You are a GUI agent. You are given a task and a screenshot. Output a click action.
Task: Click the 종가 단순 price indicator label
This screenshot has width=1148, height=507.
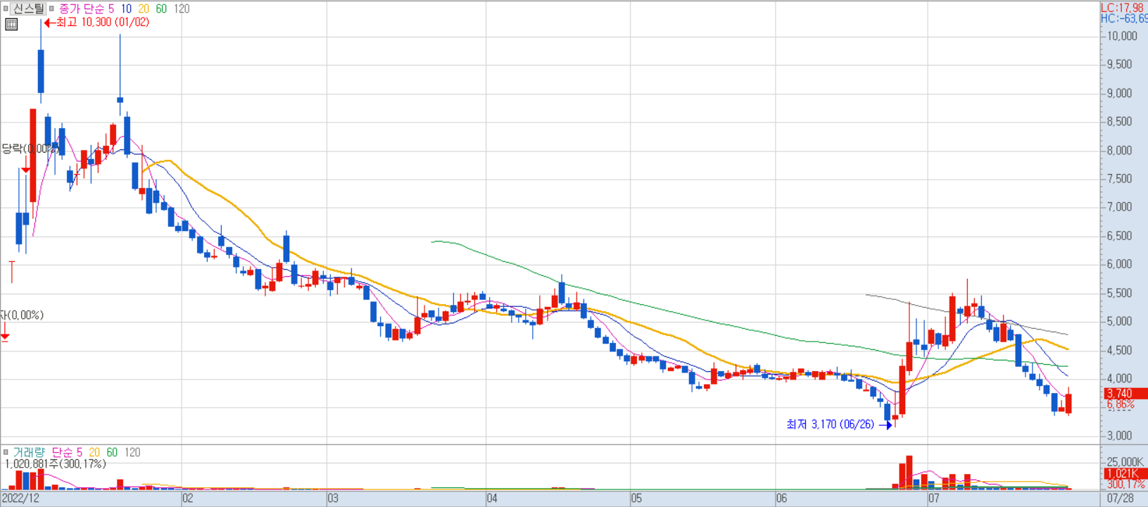click(x=81, y=8)
